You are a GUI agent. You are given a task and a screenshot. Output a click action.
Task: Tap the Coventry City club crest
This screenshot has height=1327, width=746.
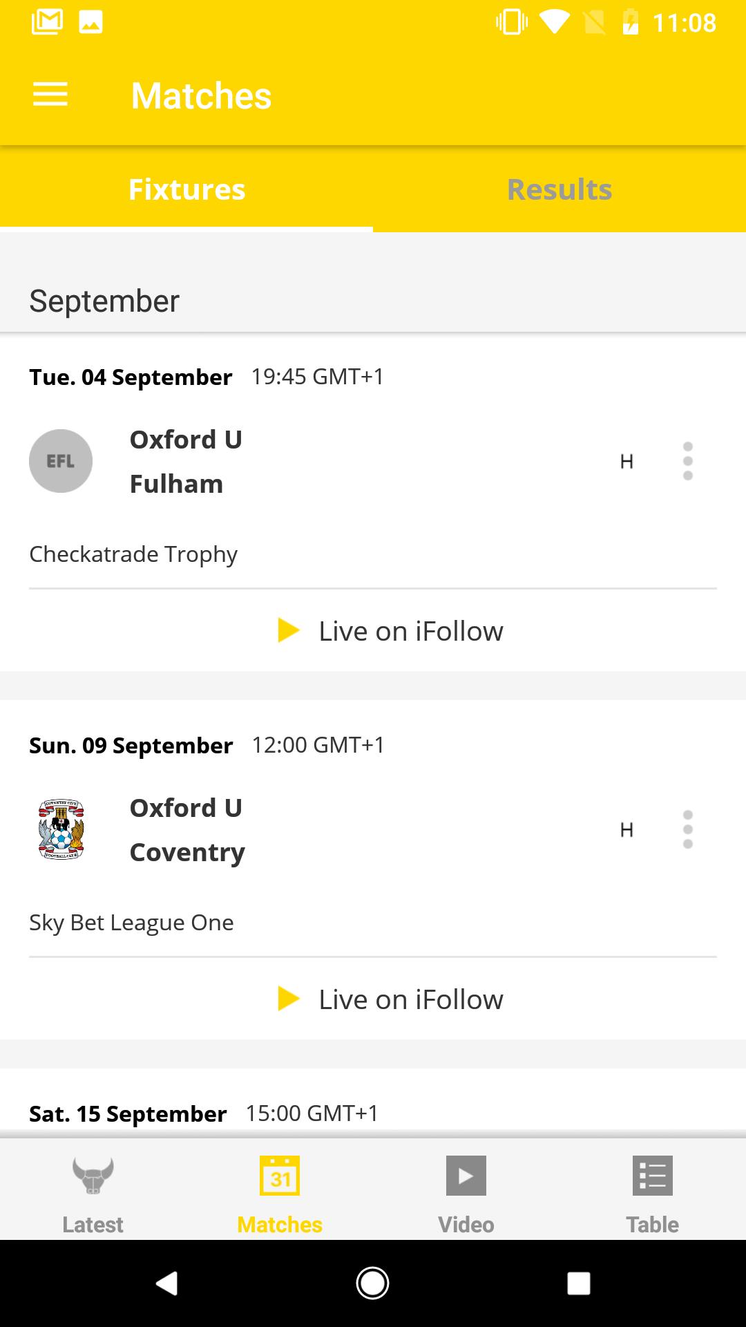(x=61, y=829)
